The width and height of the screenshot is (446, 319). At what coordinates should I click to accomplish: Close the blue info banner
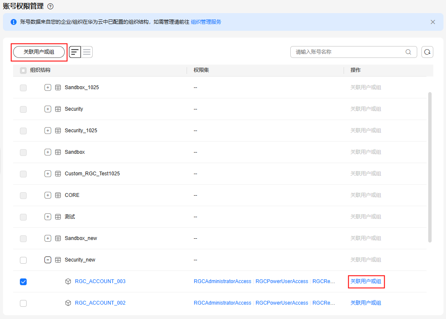coord(433,22)
